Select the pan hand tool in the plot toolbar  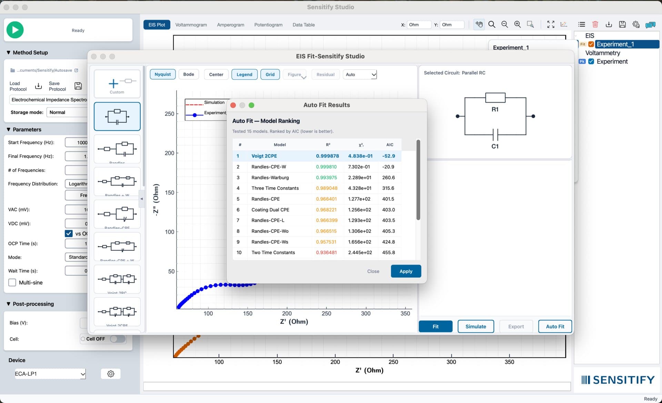pyautogui.click(x=479, y=24)
